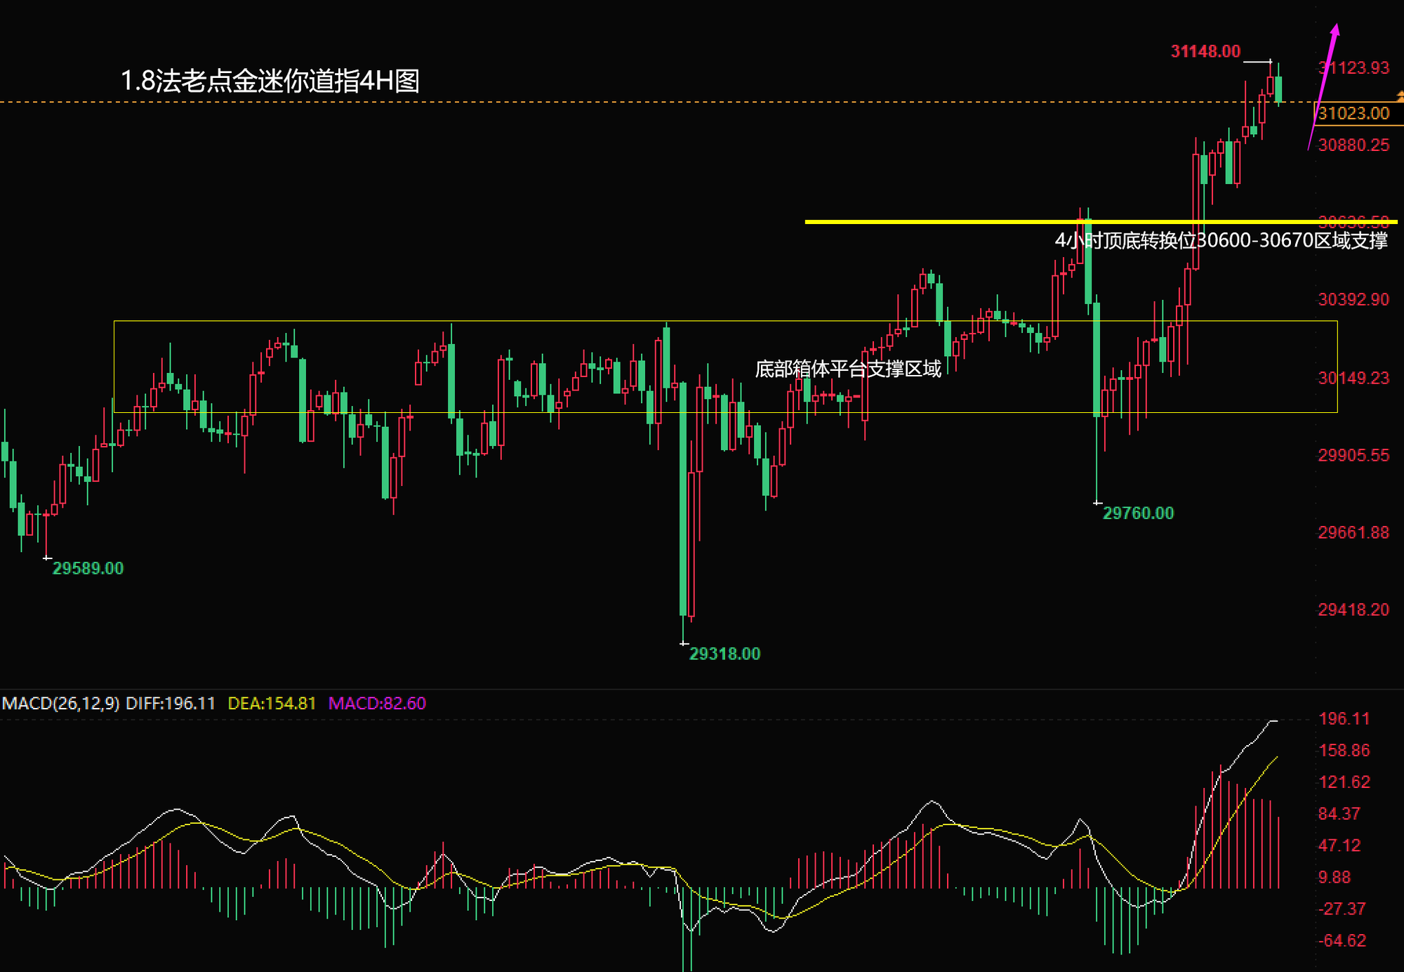Click the magenta MACD:82.60 value

377,703
